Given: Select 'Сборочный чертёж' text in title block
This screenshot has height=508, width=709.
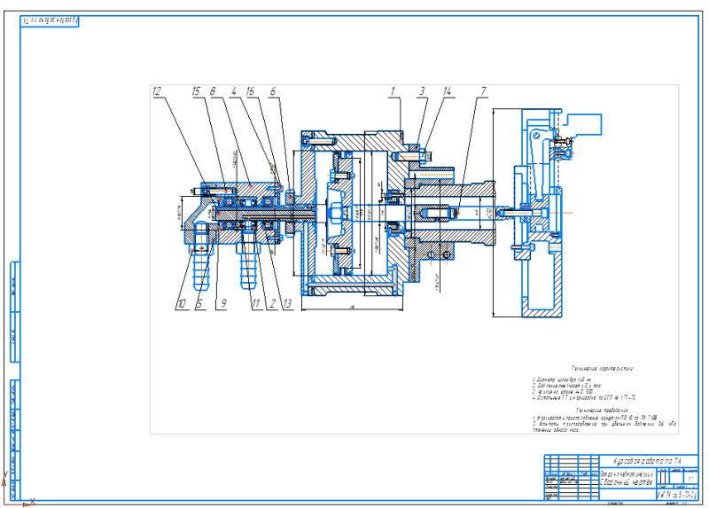Looking at the screenshot, I should (x=627, y=481).
